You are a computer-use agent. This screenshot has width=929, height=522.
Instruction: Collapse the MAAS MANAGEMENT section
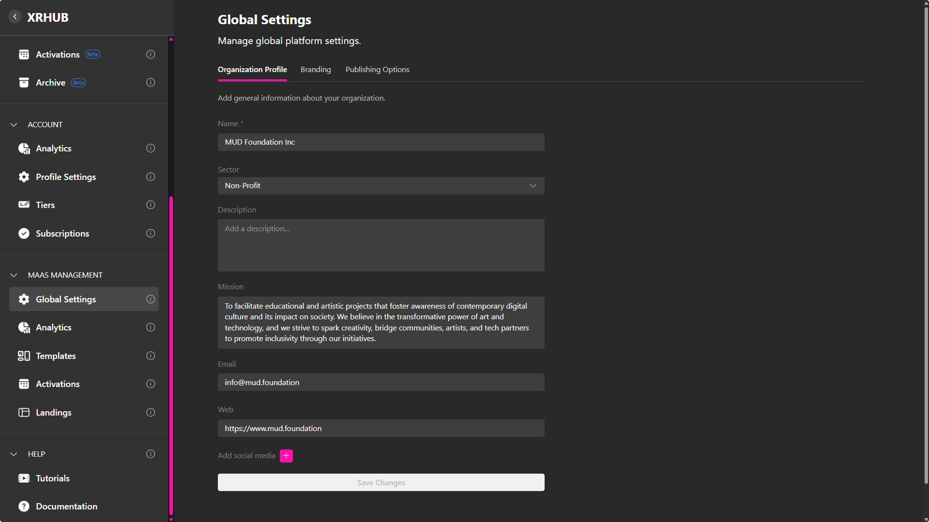[14, 275]
